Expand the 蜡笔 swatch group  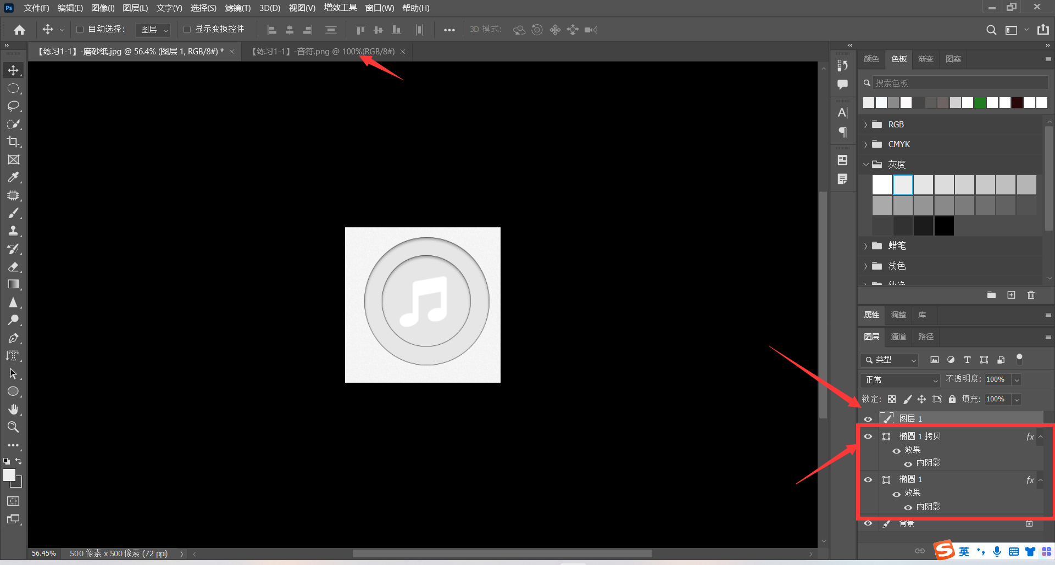[x=866, y=246]
